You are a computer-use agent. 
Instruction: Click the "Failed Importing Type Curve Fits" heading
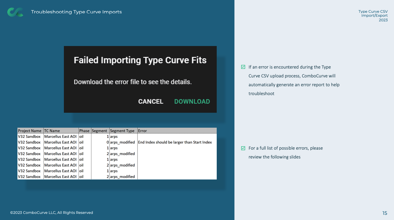point(140,60)
